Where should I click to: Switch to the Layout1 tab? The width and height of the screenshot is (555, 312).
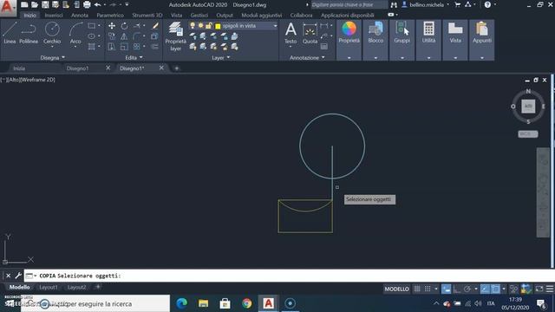[x=49, y=287]
